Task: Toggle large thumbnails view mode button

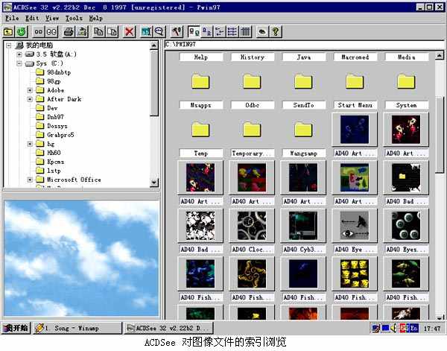Action: [x=193, y=32]
